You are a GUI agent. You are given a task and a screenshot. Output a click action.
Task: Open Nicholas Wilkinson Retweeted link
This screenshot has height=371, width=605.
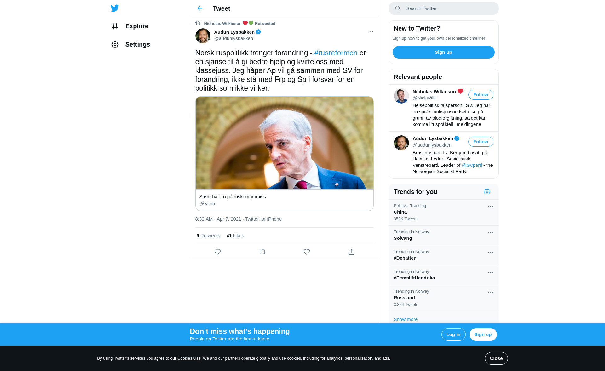[x=239, y=23]
